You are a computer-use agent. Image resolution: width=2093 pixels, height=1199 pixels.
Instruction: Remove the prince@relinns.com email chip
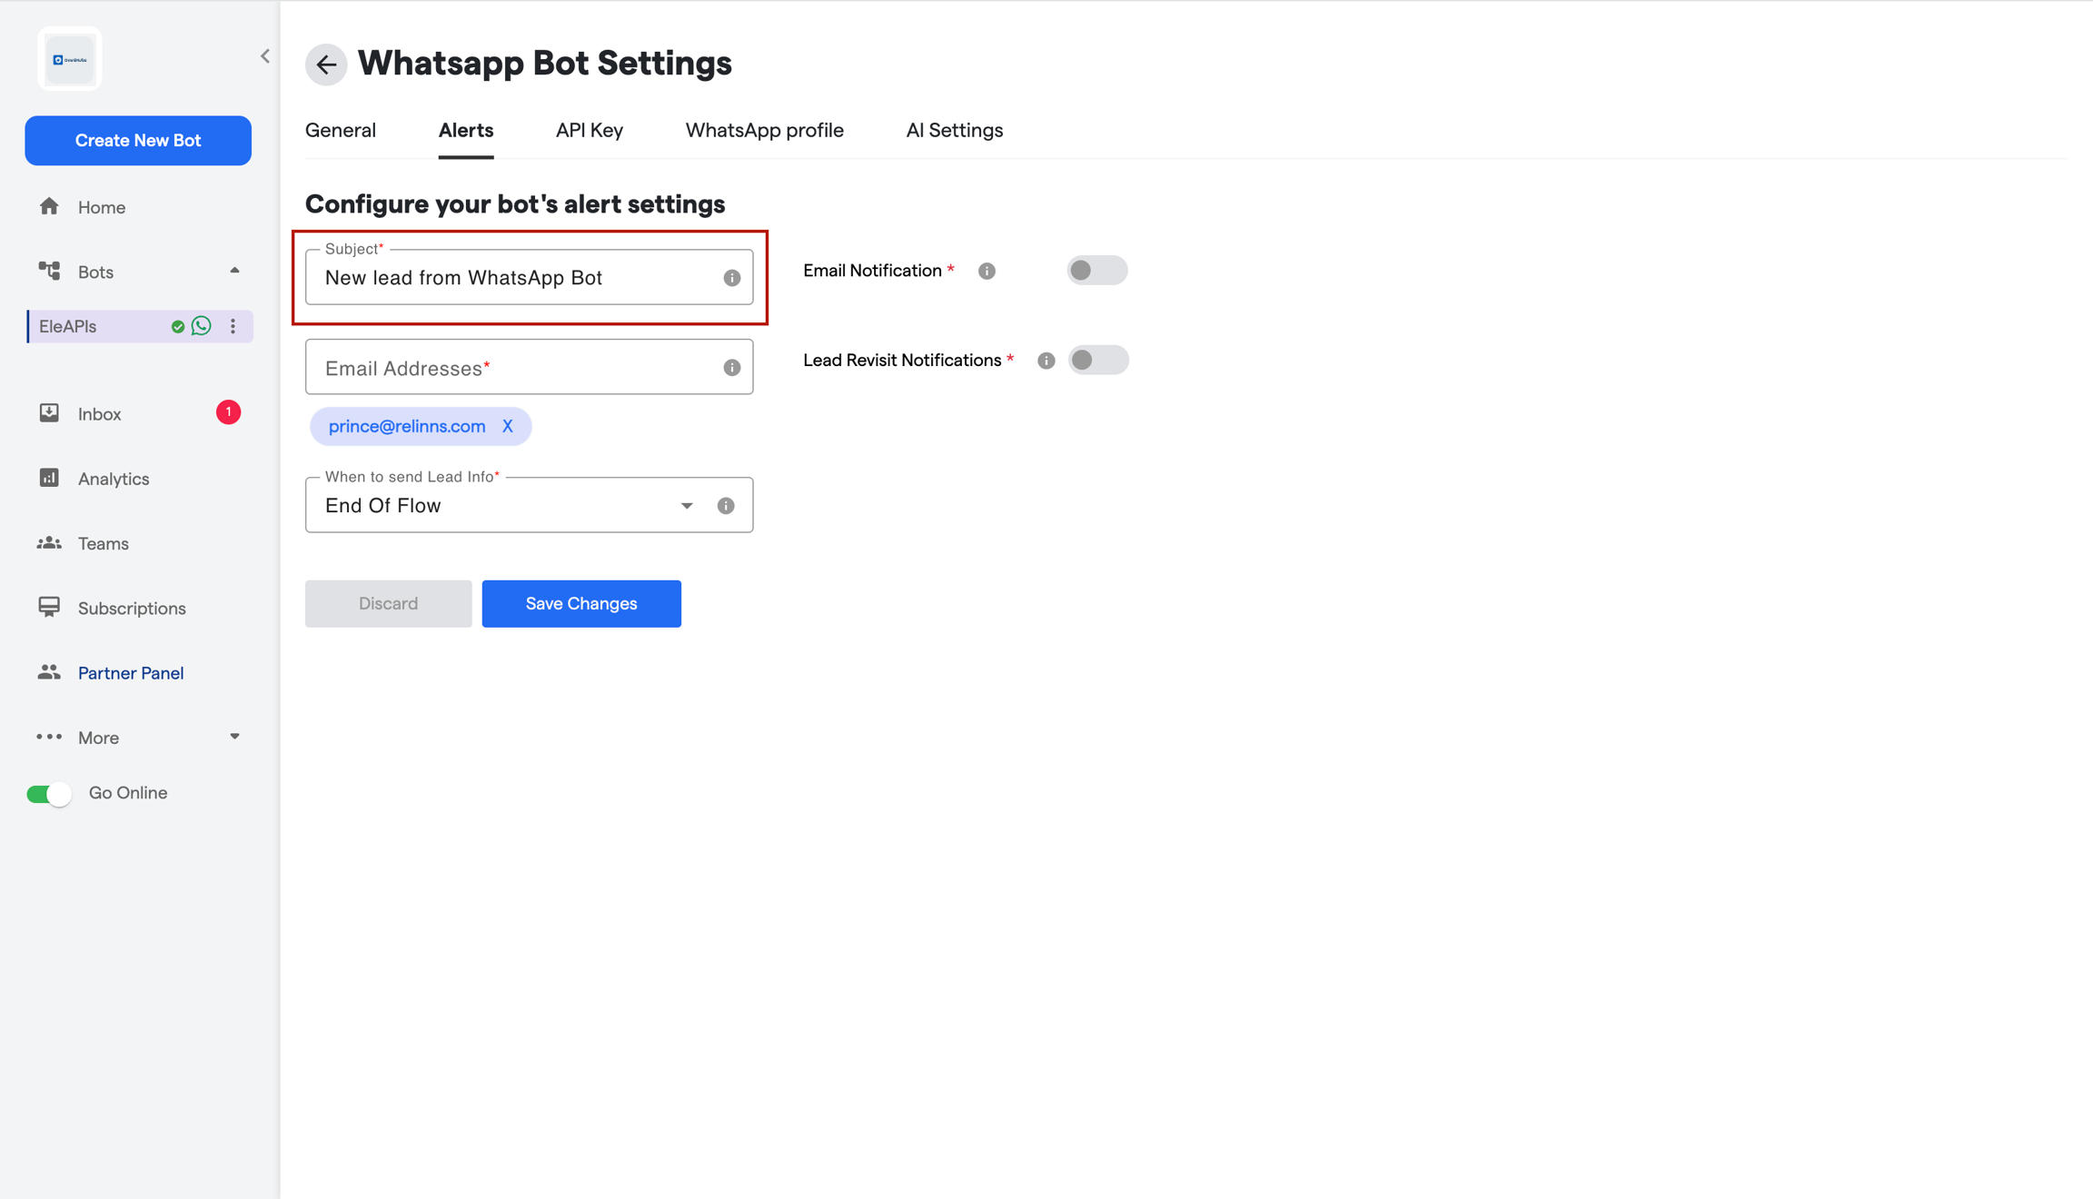(508, 426)
